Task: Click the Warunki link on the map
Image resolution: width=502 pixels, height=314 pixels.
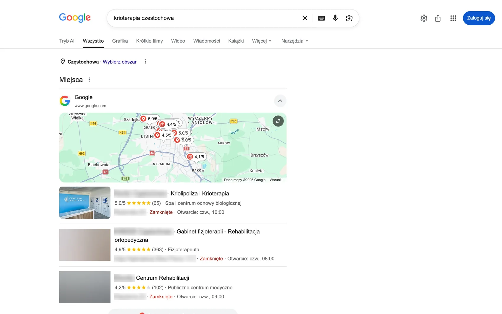Action: point(276,180)
